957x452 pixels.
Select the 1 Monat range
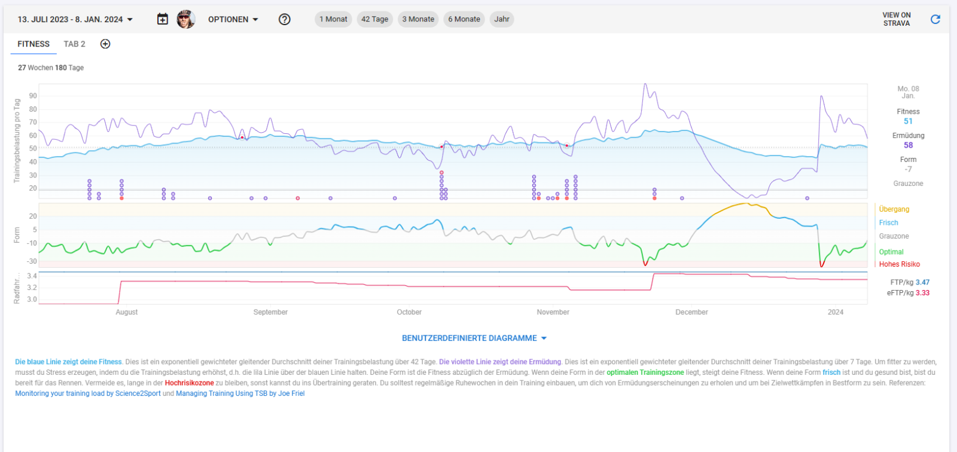pyautogui.click(x=333, y=19)
